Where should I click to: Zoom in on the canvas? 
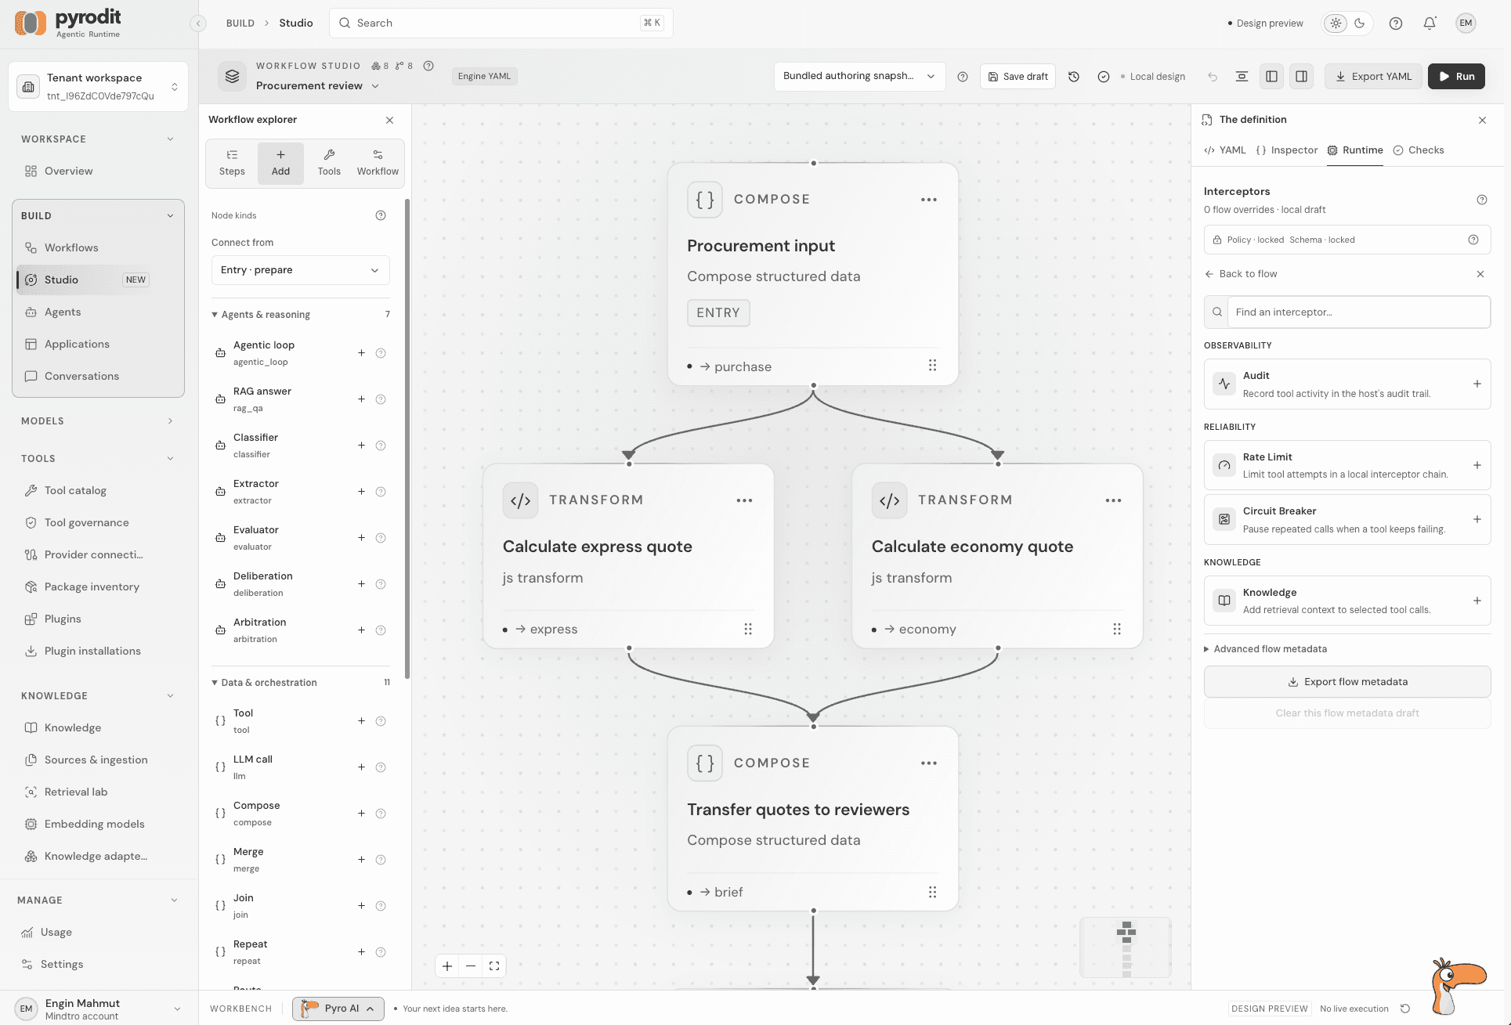[447, 966]
